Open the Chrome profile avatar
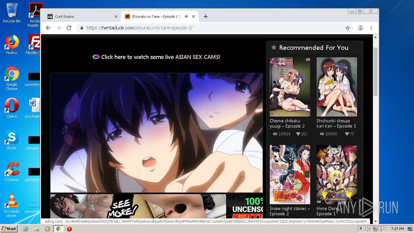The image size is (414, 233). click(x=360, y=28)
